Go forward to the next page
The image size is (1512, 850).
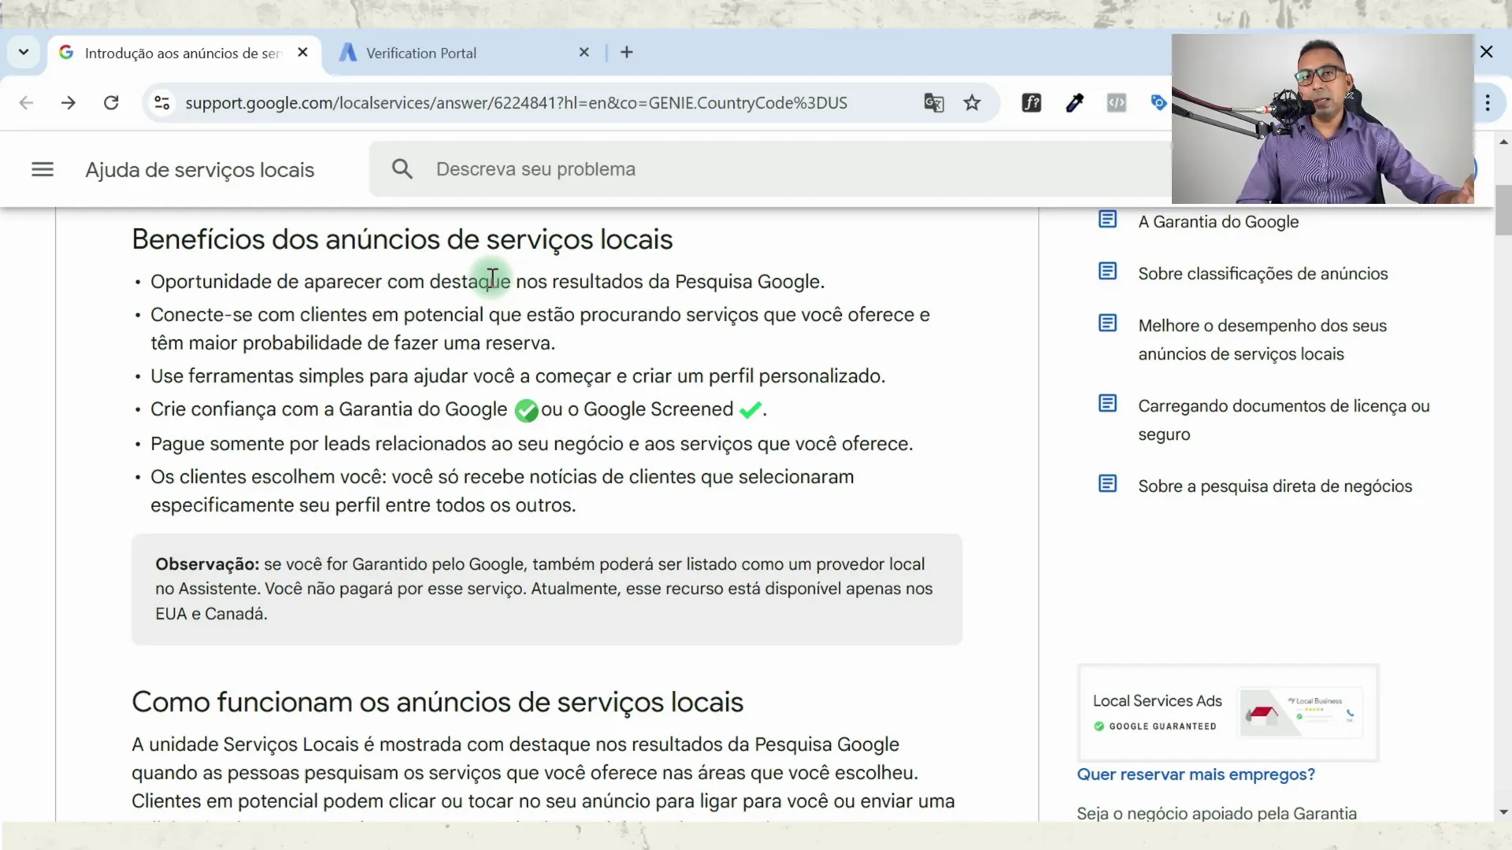click(x=69, y=102)
